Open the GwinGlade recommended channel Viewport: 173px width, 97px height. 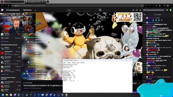(x=11, y=58)
